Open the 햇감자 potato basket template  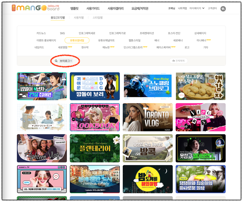200,86
